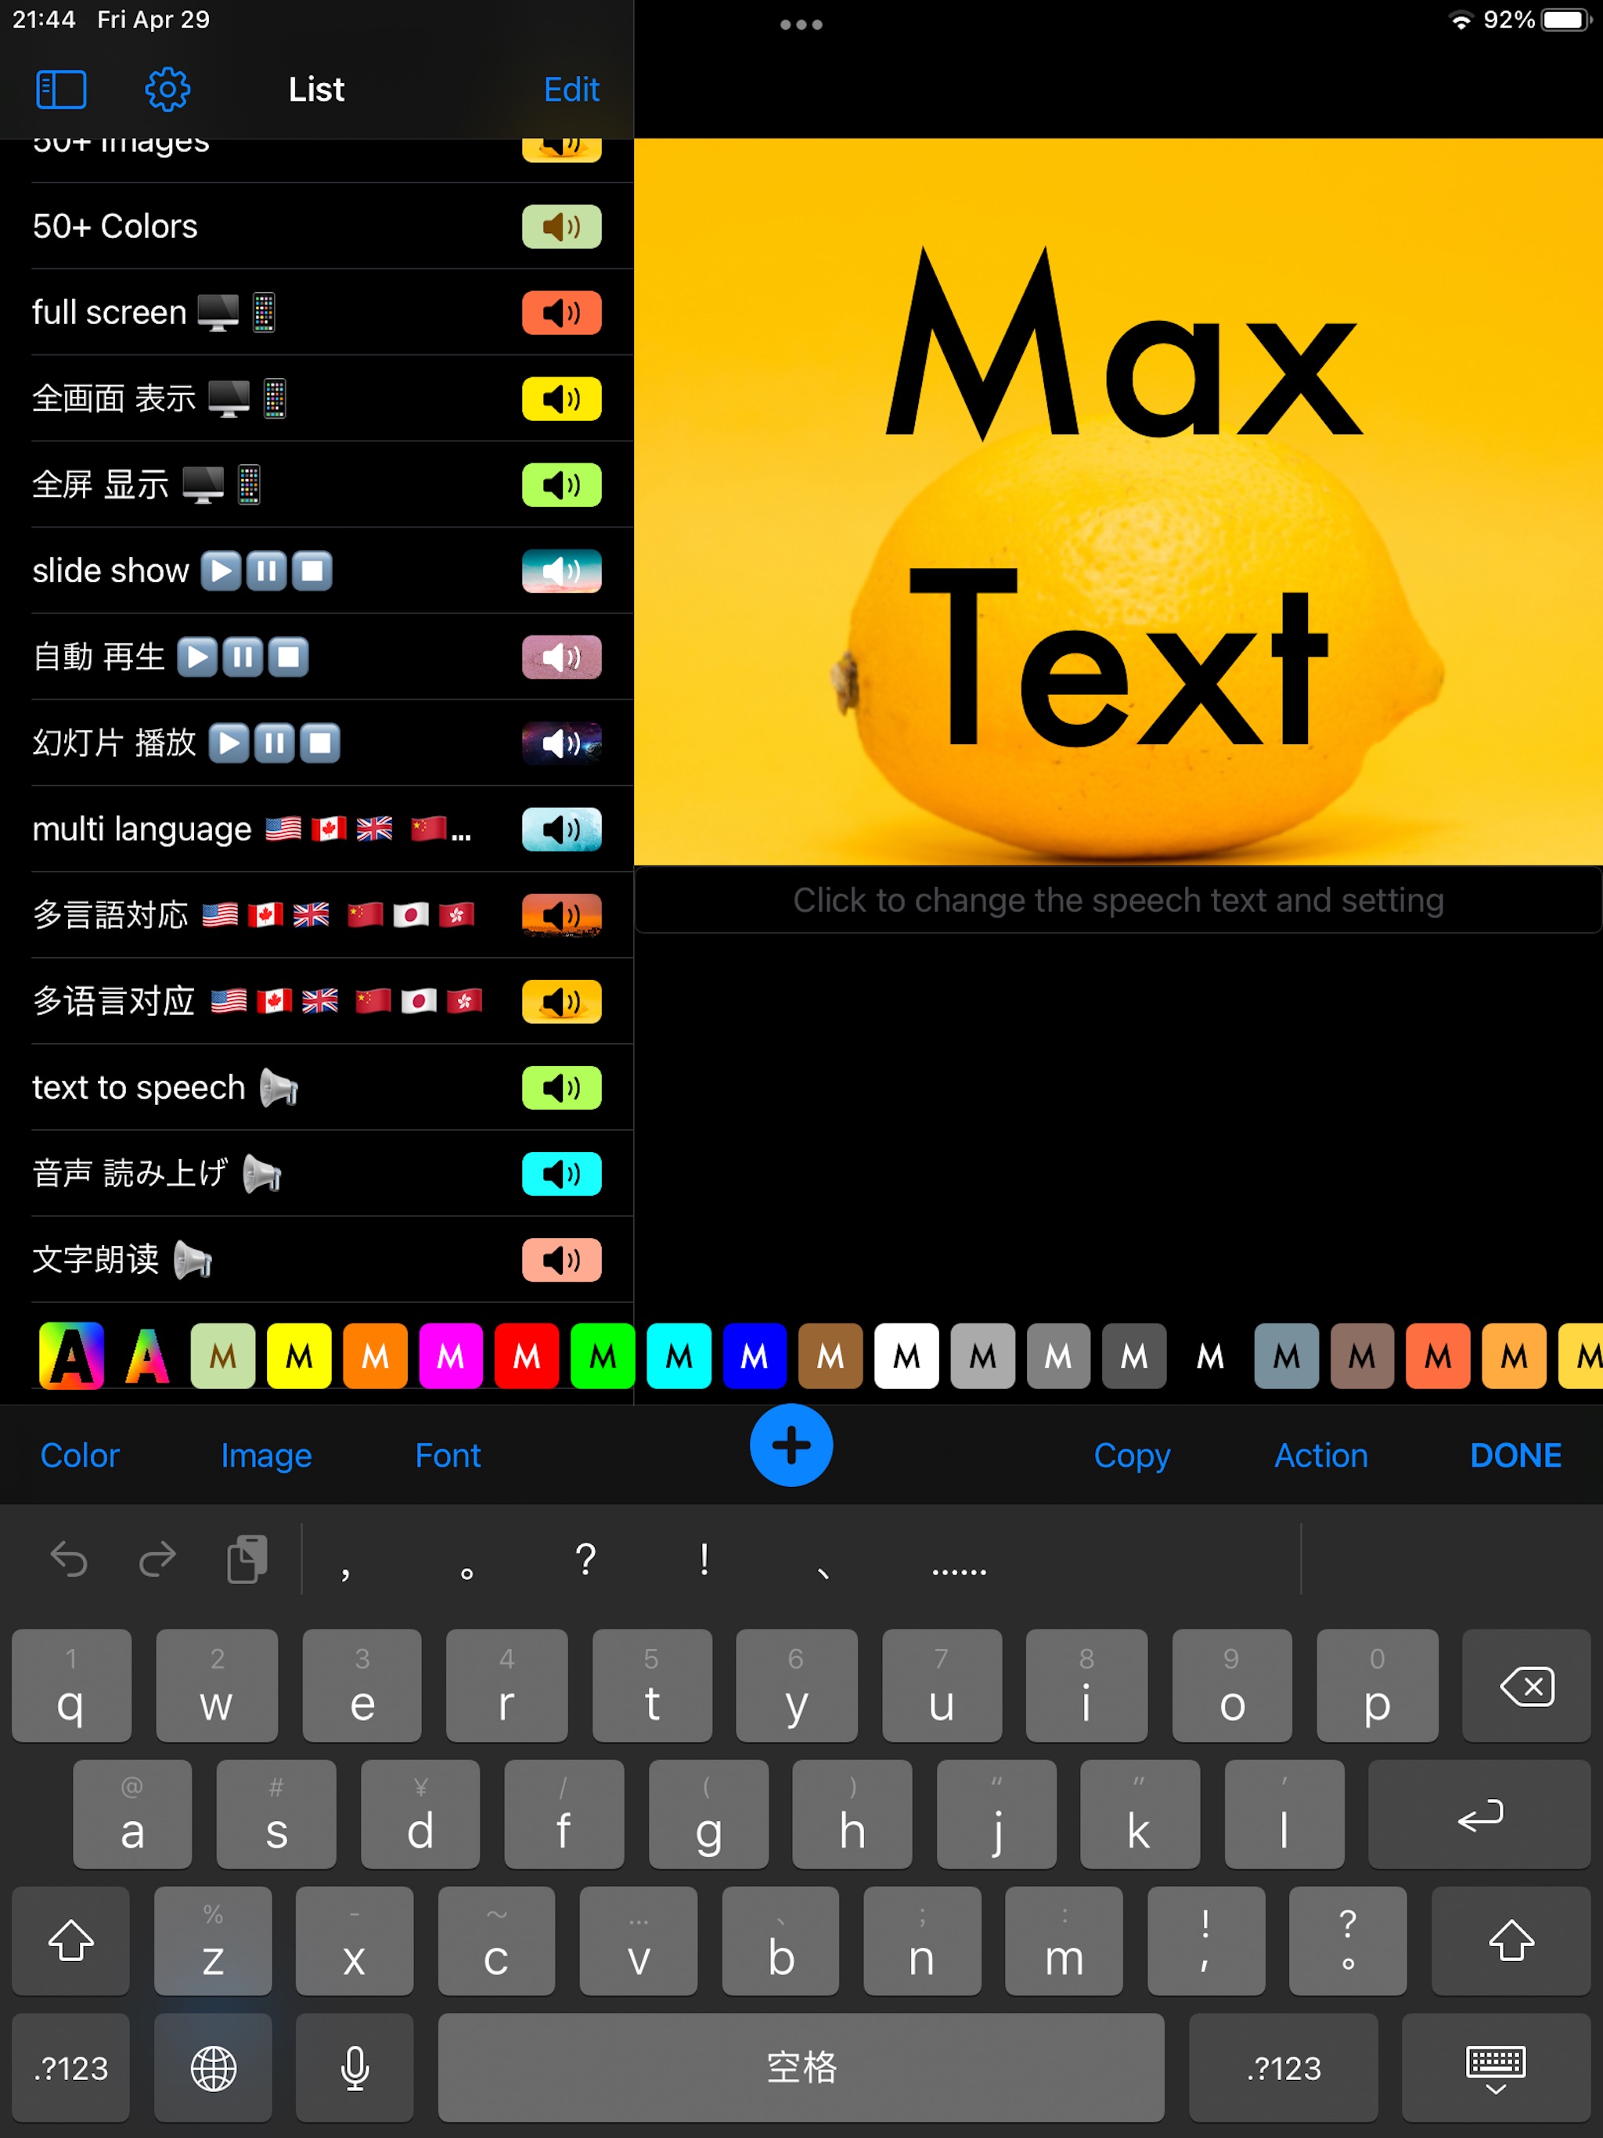Tap the DONE button
The height and width of the screenshot is (2138, 1603).
tap(1515, 1452)
